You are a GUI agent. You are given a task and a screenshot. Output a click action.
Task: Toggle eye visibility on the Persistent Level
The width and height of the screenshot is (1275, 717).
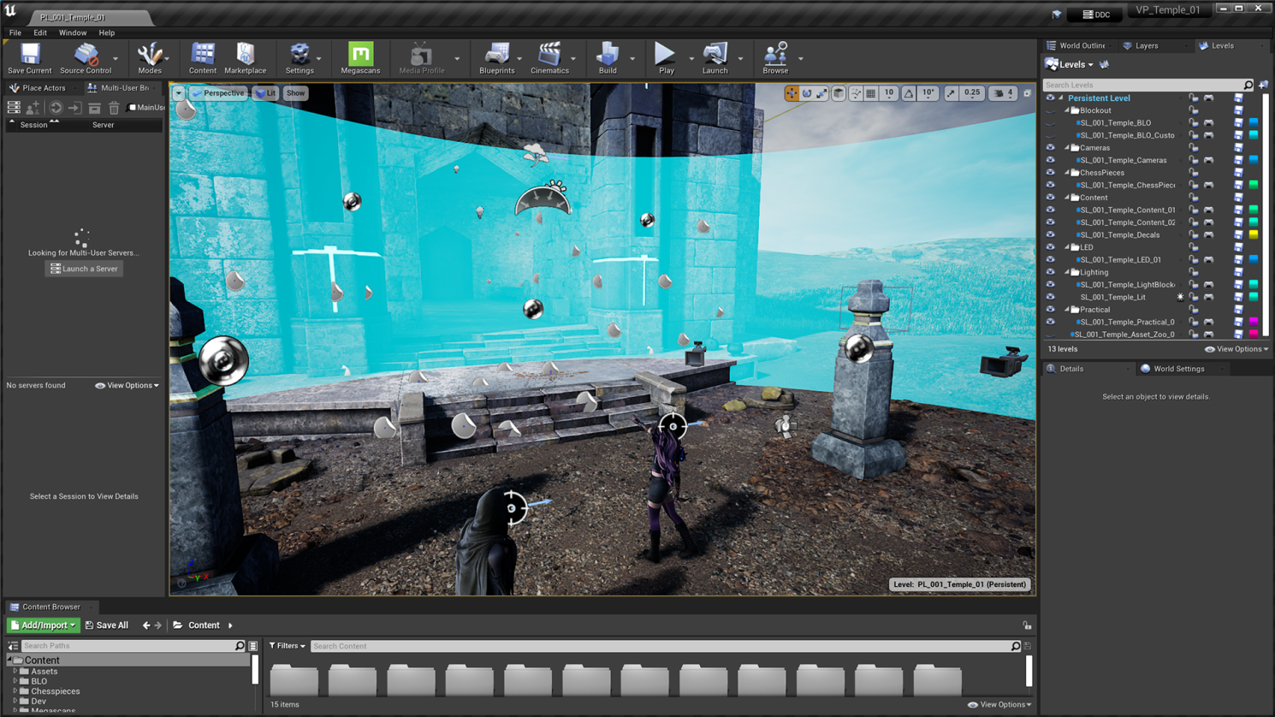[x=1050, y=98]
